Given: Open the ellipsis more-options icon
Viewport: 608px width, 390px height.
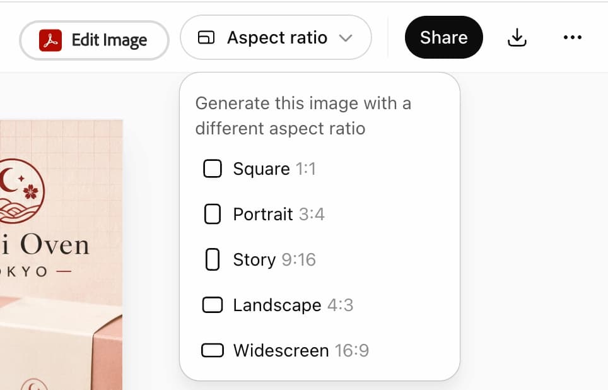Looking at the screenshot, I should pyautogui.click(x=572, y=38).
